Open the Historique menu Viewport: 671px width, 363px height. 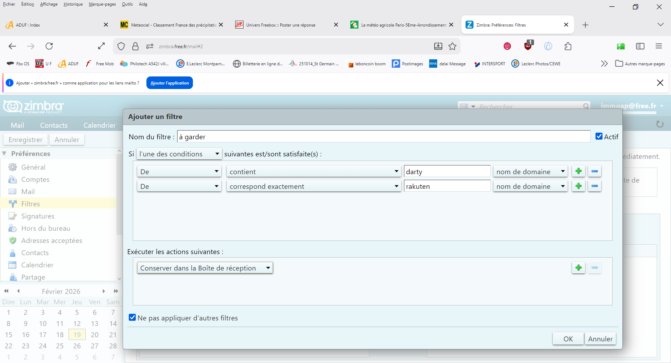[73, 4]
